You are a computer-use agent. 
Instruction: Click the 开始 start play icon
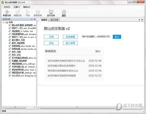pyautogui.click(x=28, y=12)
